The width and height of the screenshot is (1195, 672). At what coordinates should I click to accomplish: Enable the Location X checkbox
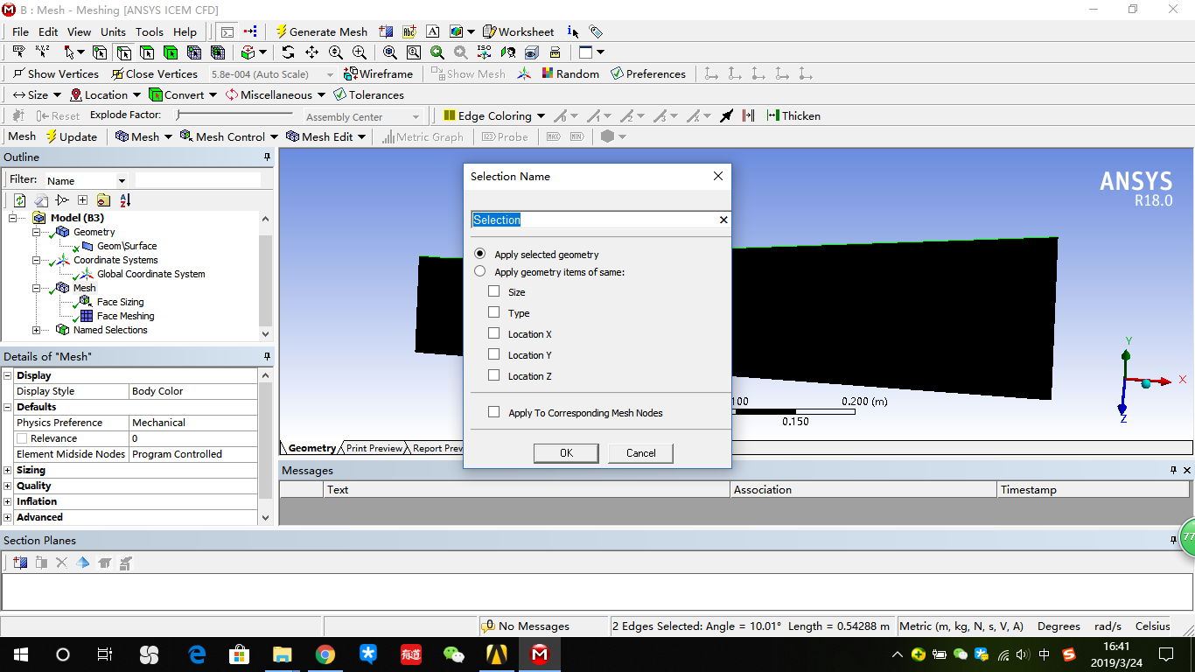(x=495, y=333)
